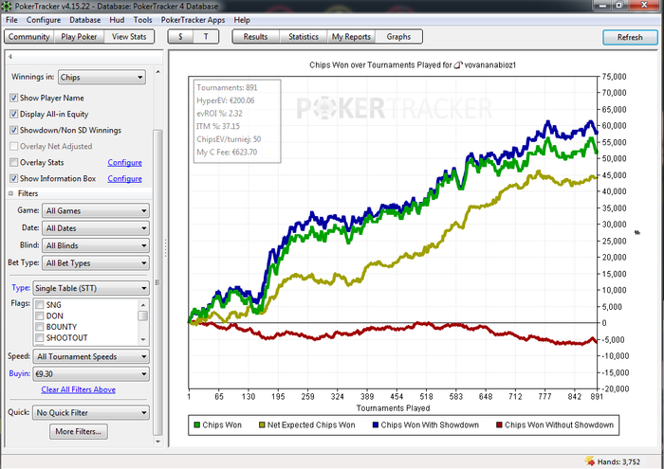Toggle Show Player Name checkbox

click(14, 99)
